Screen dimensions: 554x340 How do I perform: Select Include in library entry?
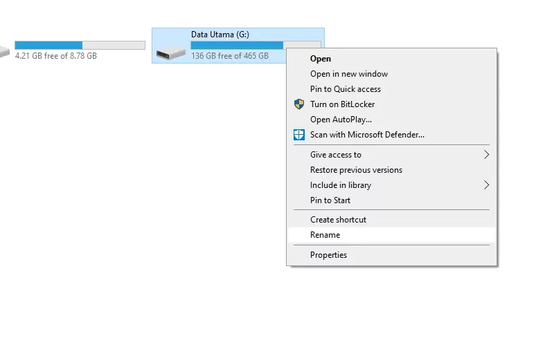(391, 185)
